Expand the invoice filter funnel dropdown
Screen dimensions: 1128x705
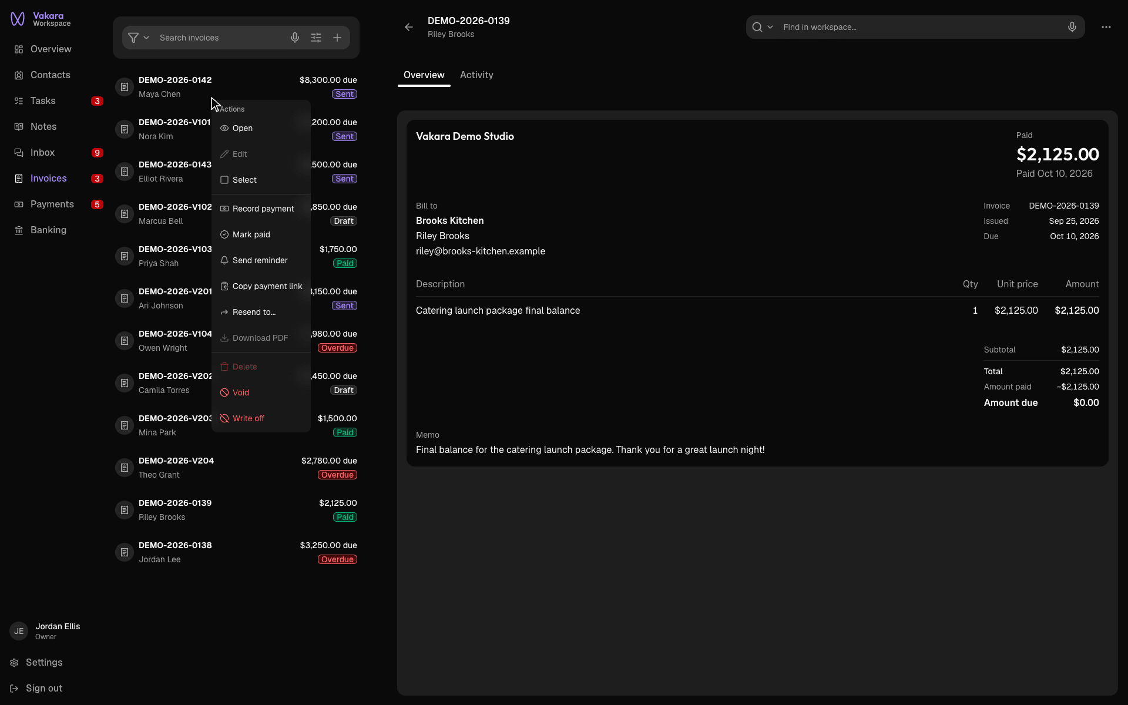tap(139, 38)
